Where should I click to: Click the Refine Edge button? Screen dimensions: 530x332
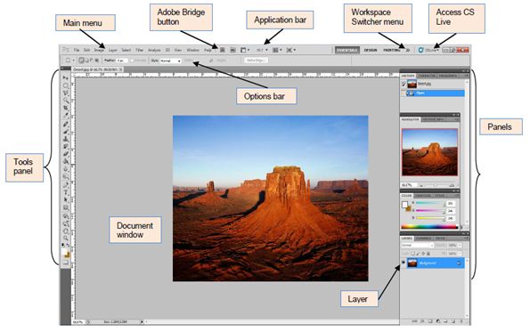point(256,61)
